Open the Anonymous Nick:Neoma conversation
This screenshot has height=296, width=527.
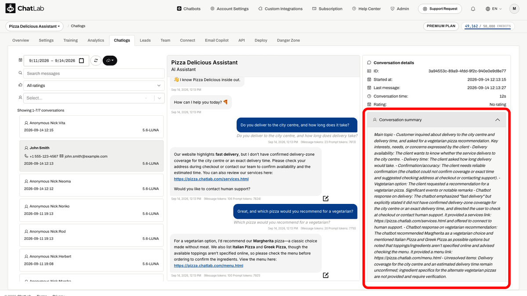[x=91, y=185]
